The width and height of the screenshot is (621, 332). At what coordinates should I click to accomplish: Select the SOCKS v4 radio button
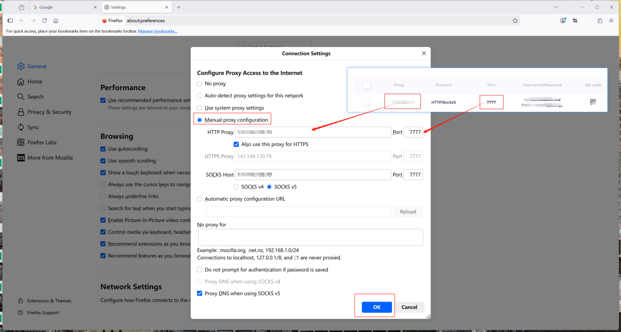[x=236, y=187]
